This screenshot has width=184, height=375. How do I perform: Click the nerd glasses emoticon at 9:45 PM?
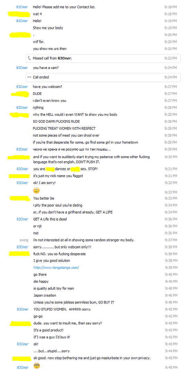(36, 366)
